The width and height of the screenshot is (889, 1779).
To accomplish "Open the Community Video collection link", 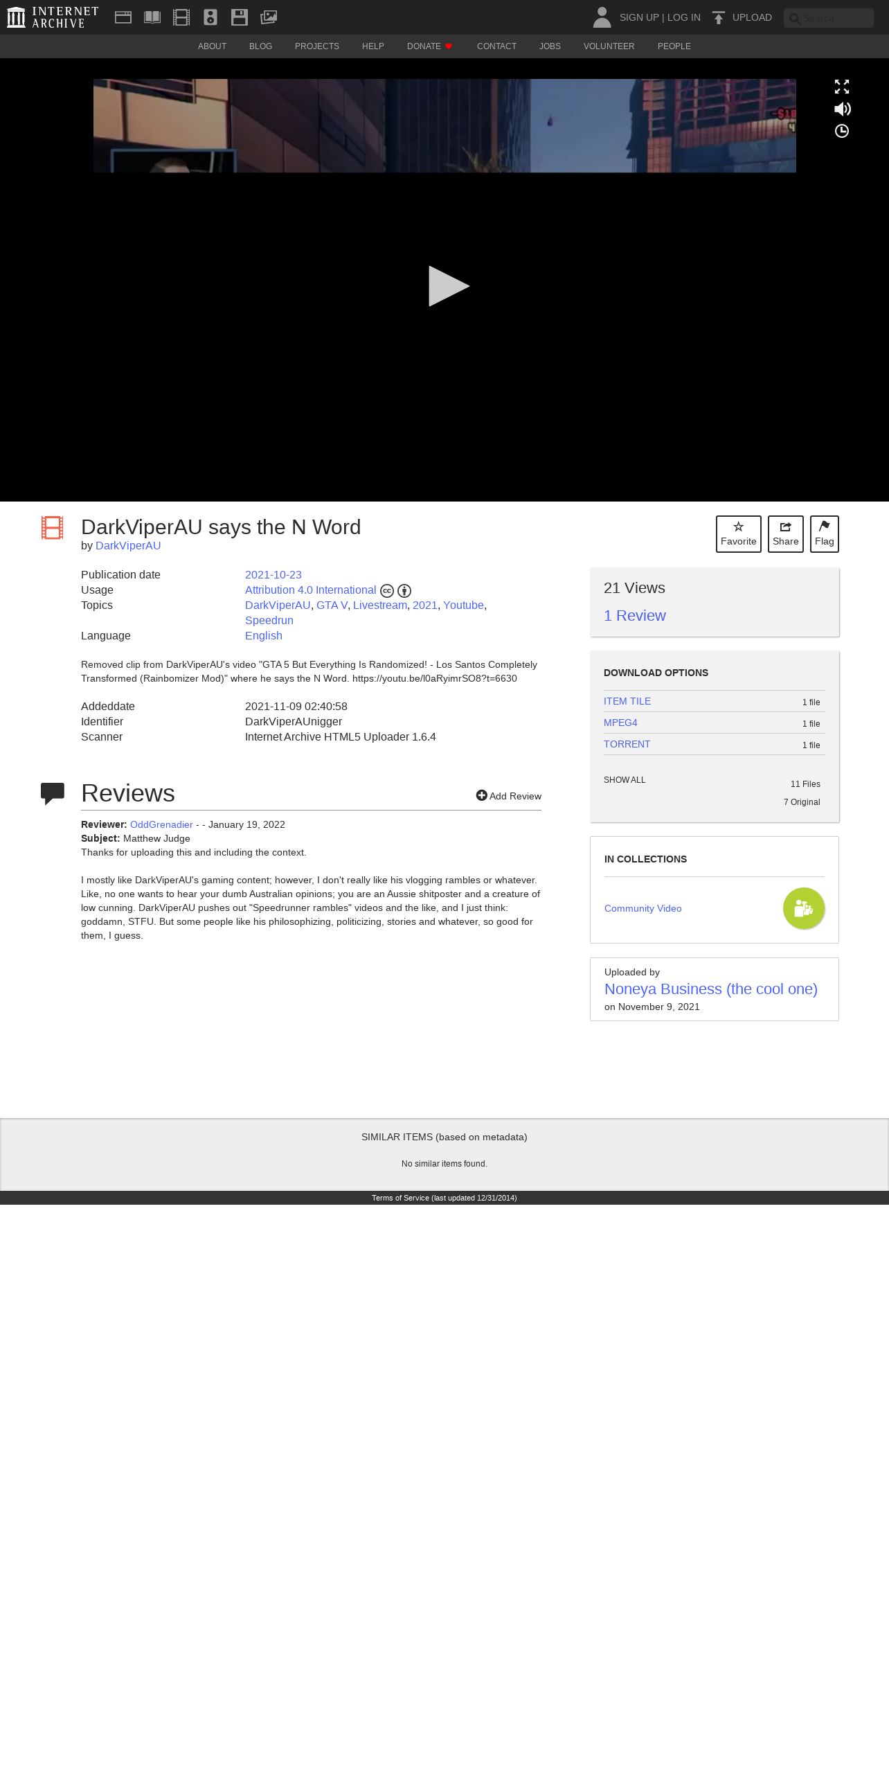I will (x=643, y=908).
